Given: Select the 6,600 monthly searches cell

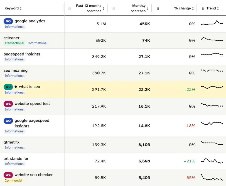Looking at the screenshot, I should (144, 161).
